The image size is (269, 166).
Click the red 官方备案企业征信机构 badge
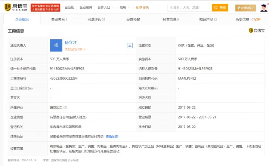click(x=46, y=7)
